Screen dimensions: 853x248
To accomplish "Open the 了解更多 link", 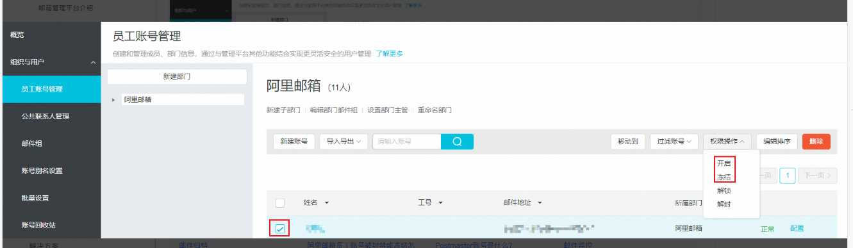I will click(389, 54).
